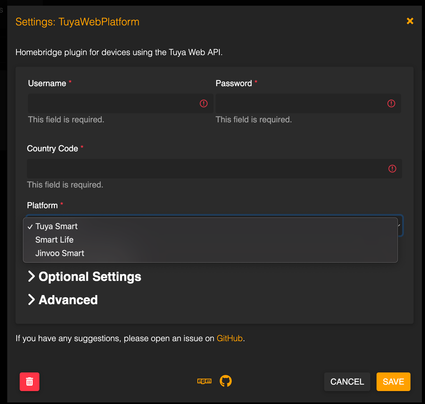Open the GitHub issue link
This screenshot has width=425, height=404.
tap(230, 338)
